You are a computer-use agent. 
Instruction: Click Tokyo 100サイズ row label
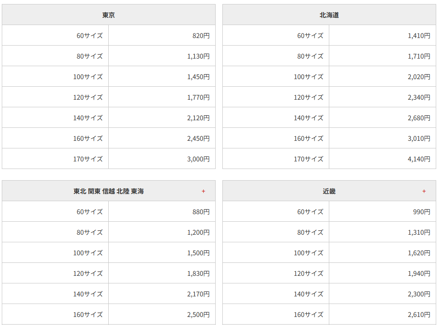(x=88, y=77)
